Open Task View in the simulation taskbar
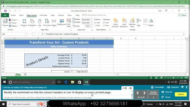The width and height of the screenshot is (190, 107). click(59, 82)
